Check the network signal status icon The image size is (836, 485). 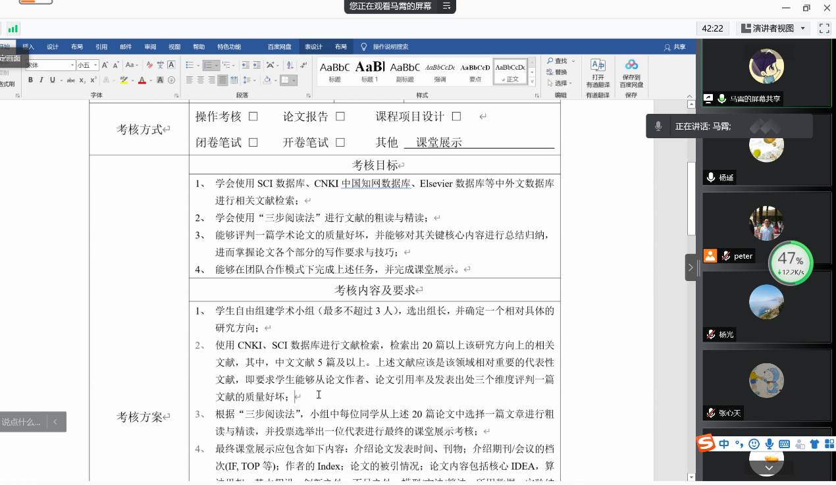pos(13,28)
